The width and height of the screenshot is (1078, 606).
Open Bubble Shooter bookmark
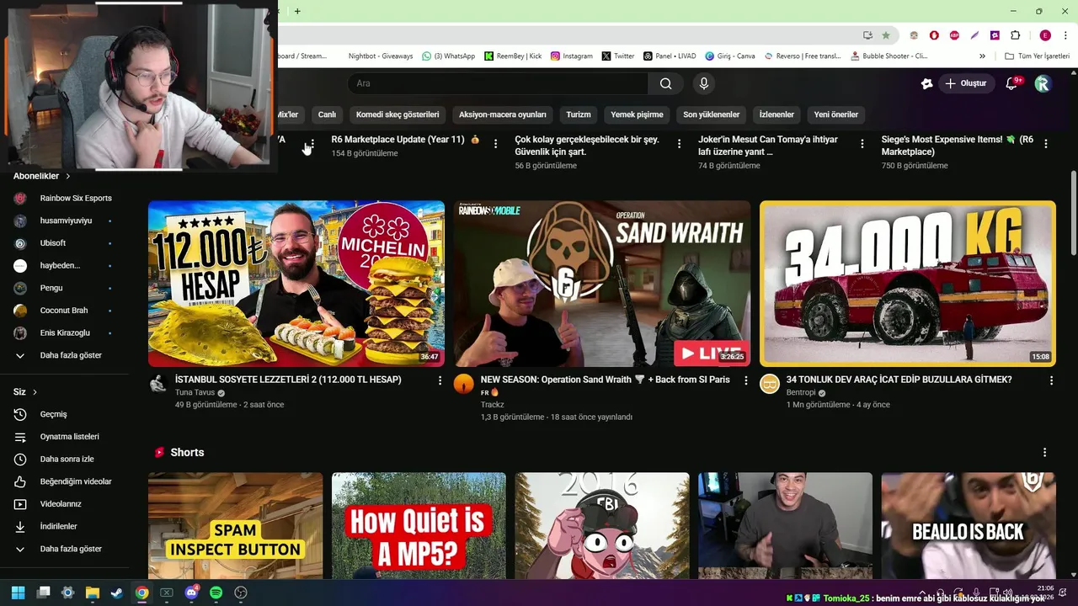(x=889, y=56)
